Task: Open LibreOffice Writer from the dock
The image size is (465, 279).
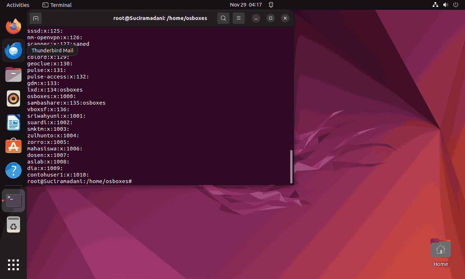Action: pyautogui.click(x=13, y=122)
